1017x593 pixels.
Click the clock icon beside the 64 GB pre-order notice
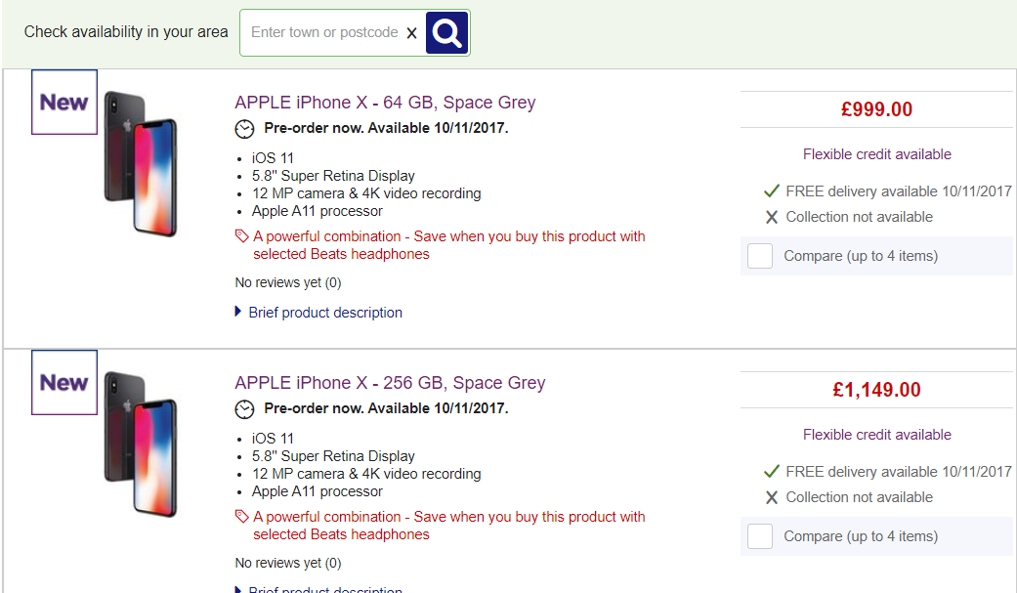pyautogui.click(x=244, y=129)
